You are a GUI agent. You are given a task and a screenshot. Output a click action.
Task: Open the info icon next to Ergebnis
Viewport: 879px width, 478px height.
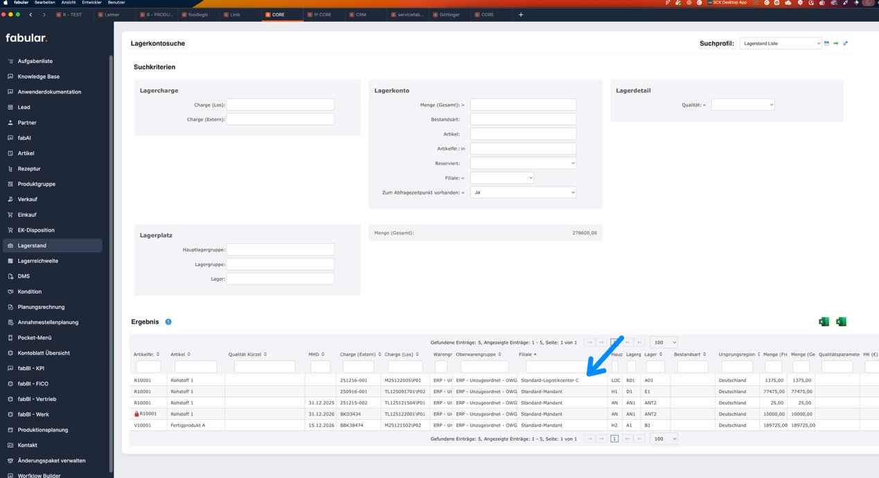168,322
